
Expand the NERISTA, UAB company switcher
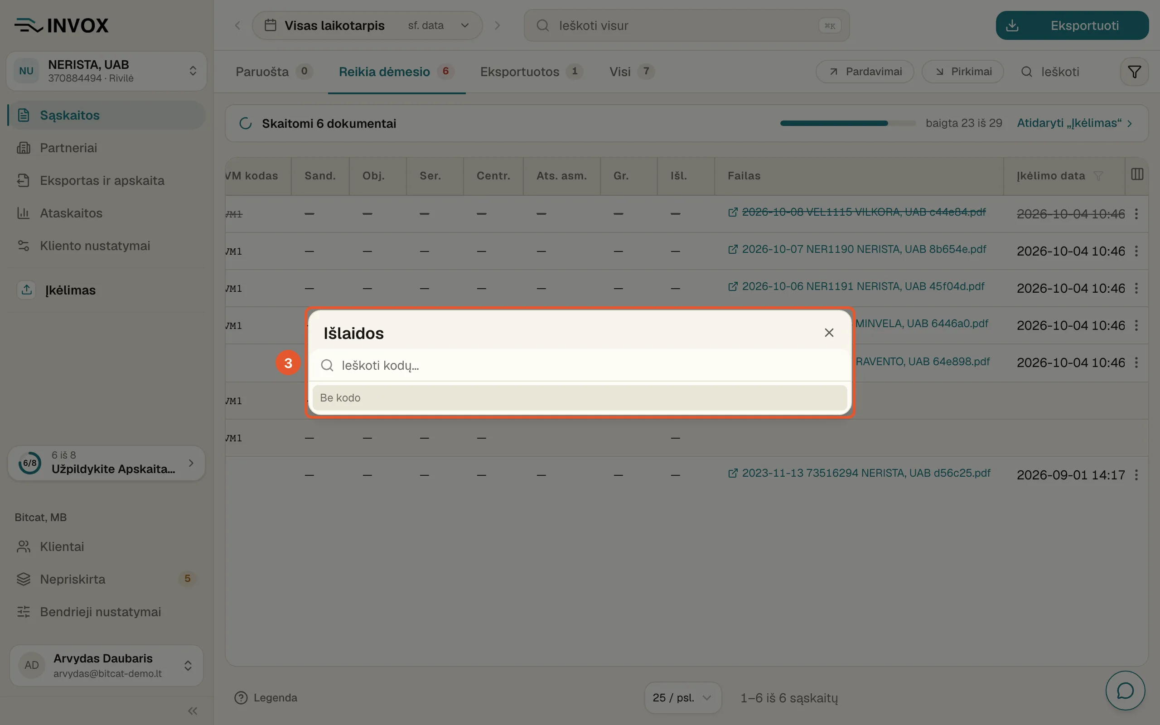(x=106, y=71)
